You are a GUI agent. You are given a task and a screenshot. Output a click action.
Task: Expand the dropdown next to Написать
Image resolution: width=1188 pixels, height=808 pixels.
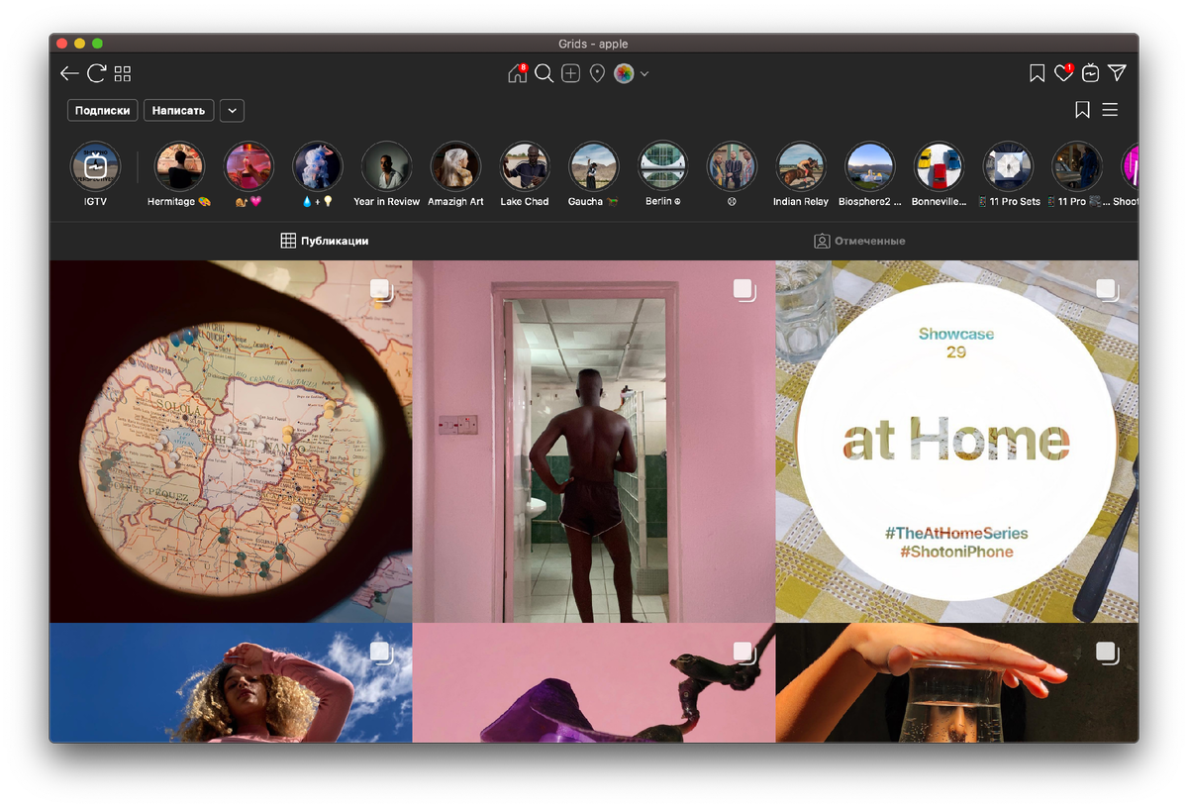232,111
